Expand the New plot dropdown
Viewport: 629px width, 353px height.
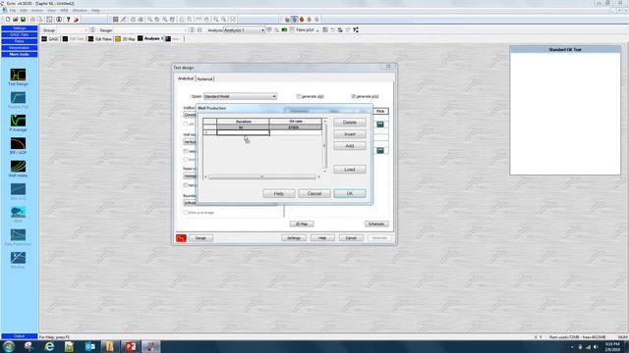[x=317, y=30]
